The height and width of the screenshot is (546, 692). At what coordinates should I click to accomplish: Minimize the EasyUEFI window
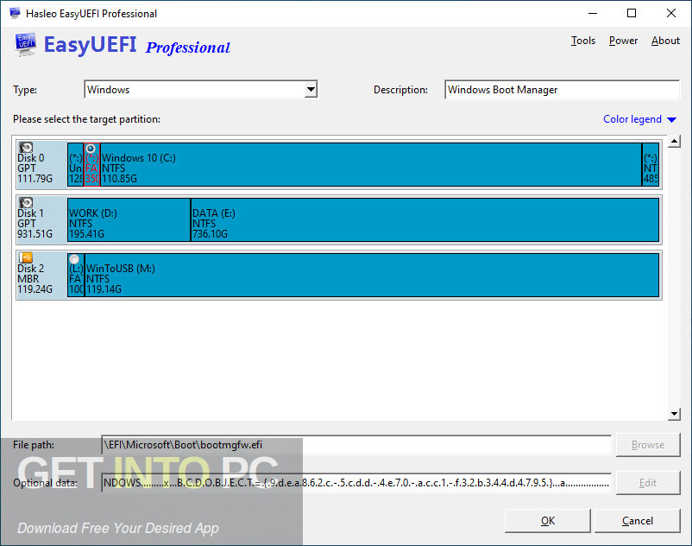(593, 13)
